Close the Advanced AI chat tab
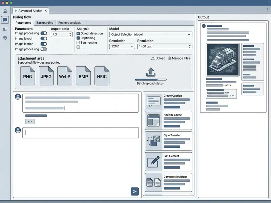This screenshot has width=271, height=203. tap(46, 11)
